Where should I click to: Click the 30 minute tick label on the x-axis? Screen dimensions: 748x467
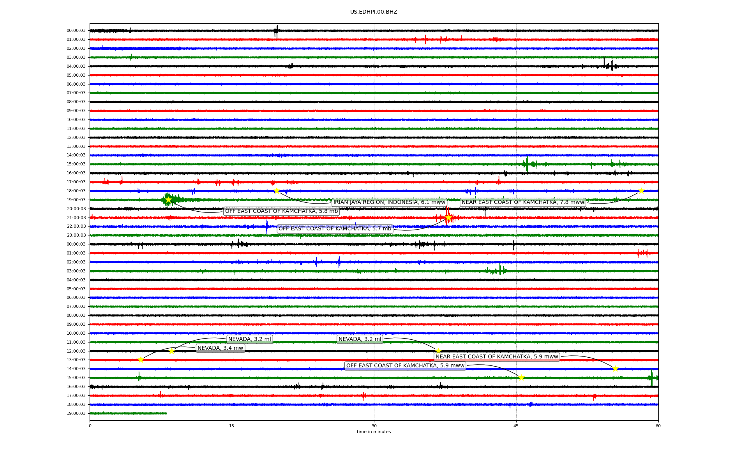click(374, 426)
